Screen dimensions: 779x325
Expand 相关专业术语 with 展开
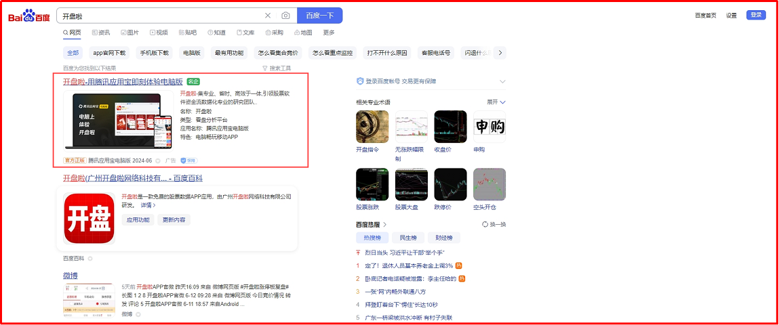coord(496,102)
